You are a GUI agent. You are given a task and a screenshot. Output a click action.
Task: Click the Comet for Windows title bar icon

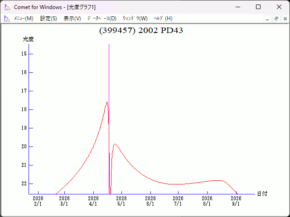click(x=7, y=7)
